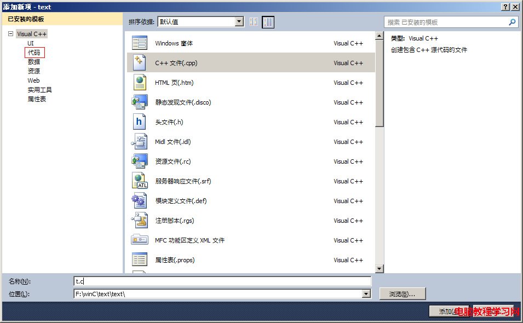Click the 资源文件(.rc) icon
The width and height of the screenshot is (523, 323).
[140, 161]
